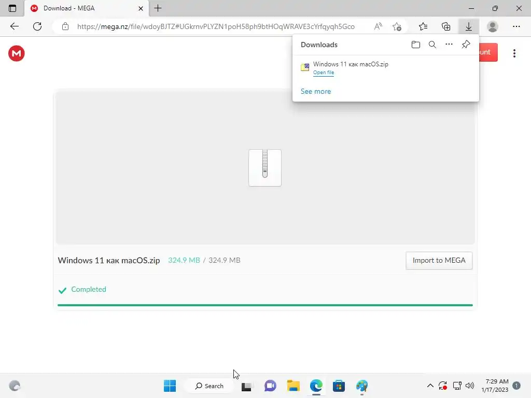
Task: Click the green download progress bar
Action: 265,305
